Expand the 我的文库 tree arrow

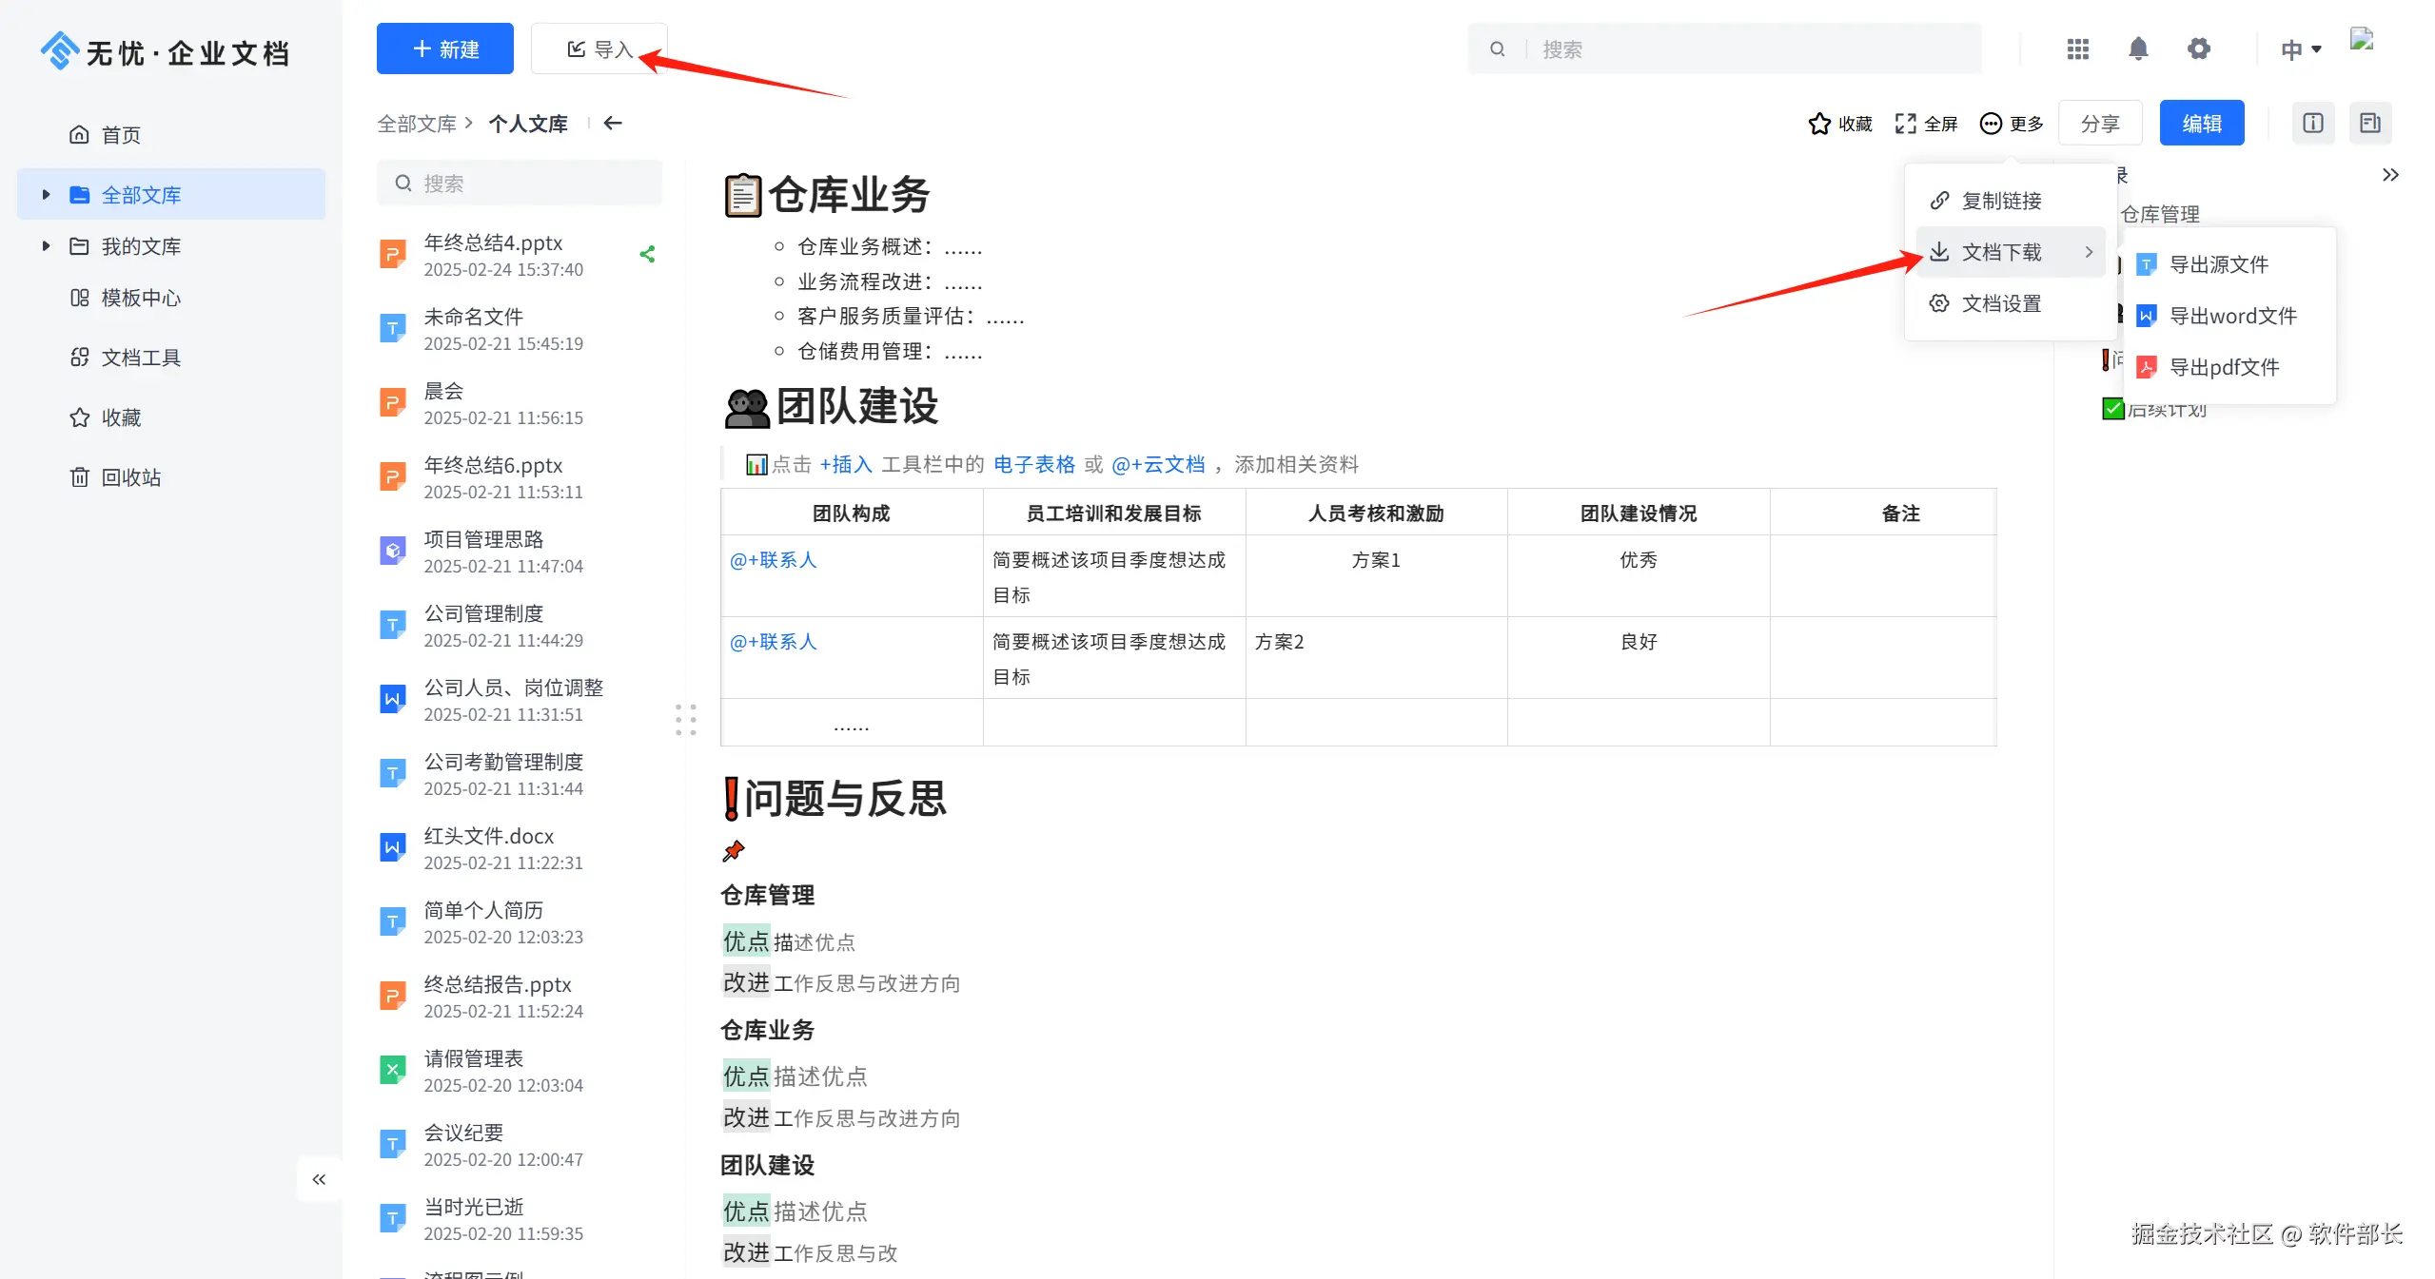coord(46,246)
